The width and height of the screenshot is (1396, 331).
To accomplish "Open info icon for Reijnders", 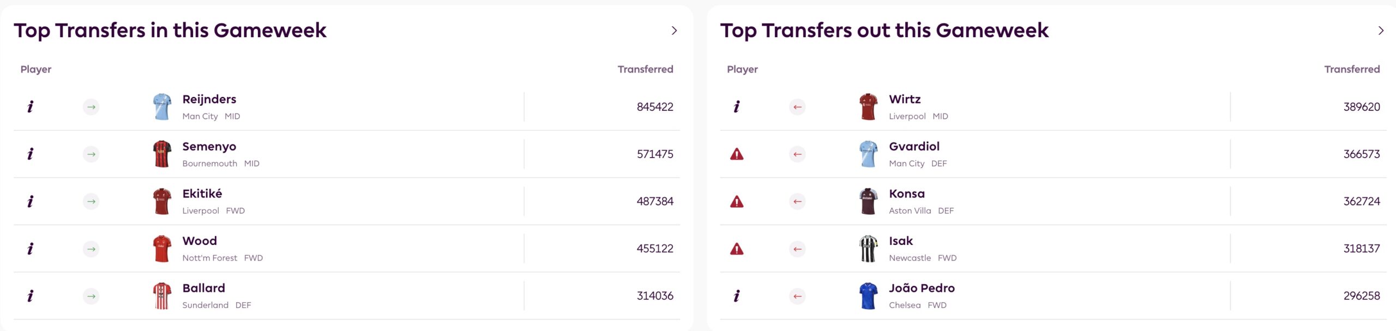I will pos(31,107).
